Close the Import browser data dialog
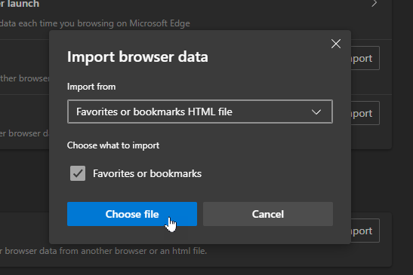The height and width of the screenshot is (275, 413). click(x=336, y=44)
